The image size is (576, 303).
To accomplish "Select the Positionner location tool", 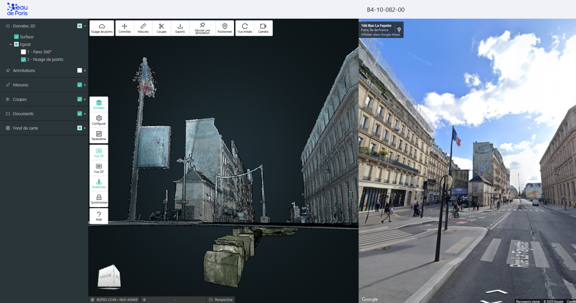I will pos(224,28).
